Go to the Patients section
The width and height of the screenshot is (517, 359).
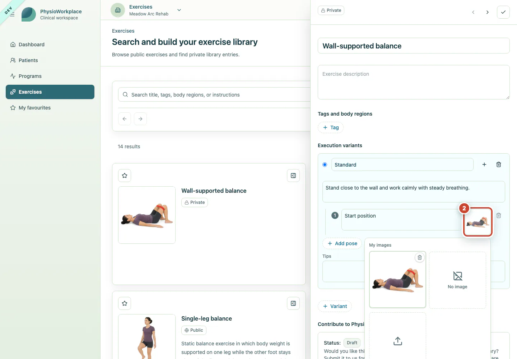tap(50, 60)
